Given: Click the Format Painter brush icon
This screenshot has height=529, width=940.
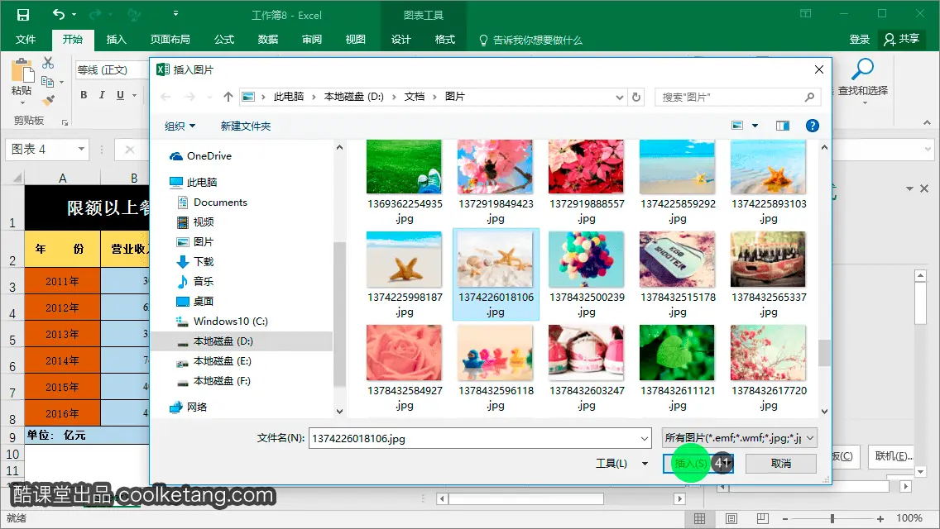Looking at the screenshot, I should (49, 101).
